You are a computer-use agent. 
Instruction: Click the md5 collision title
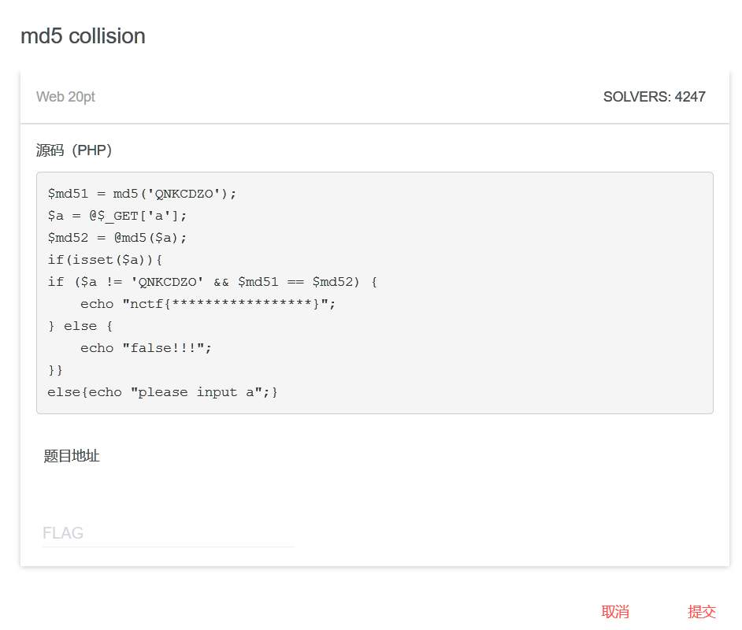tap(83, 36)
